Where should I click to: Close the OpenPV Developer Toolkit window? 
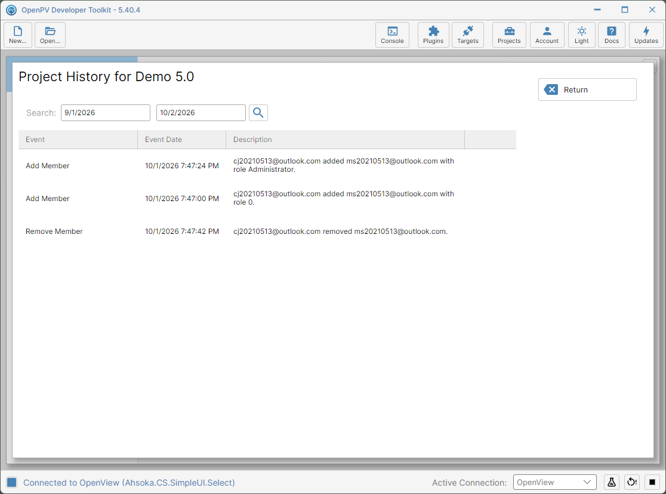click(652, 10)
